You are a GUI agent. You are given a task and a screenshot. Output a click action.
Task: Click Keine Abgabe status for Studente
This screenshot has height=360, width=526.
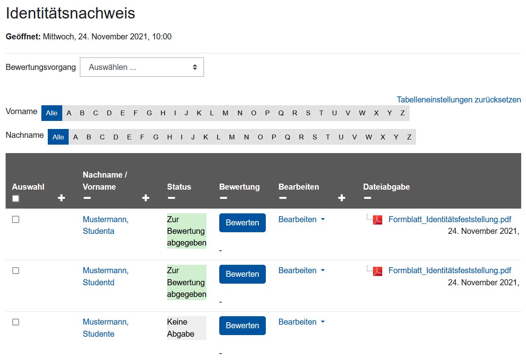click(187, 328)
